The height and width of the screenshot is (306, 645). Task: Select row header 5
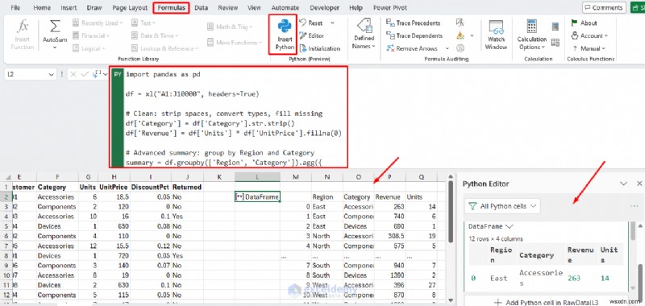pyautogui.click(x=6, y=226)
